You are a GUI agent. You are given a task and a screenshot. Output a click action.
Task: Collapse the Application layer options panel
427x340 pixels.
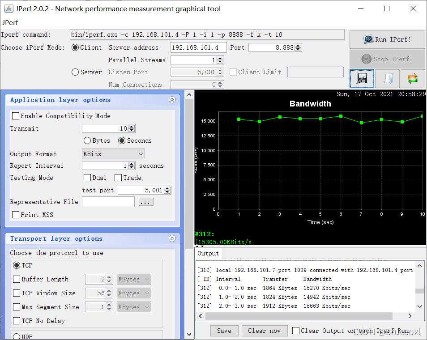[172, 100]
